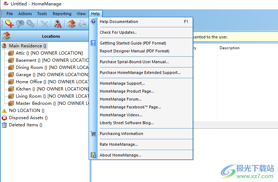Screen dimensions: 278x182
Task: Click the house toolbar icon
Action: coord(71,24)
